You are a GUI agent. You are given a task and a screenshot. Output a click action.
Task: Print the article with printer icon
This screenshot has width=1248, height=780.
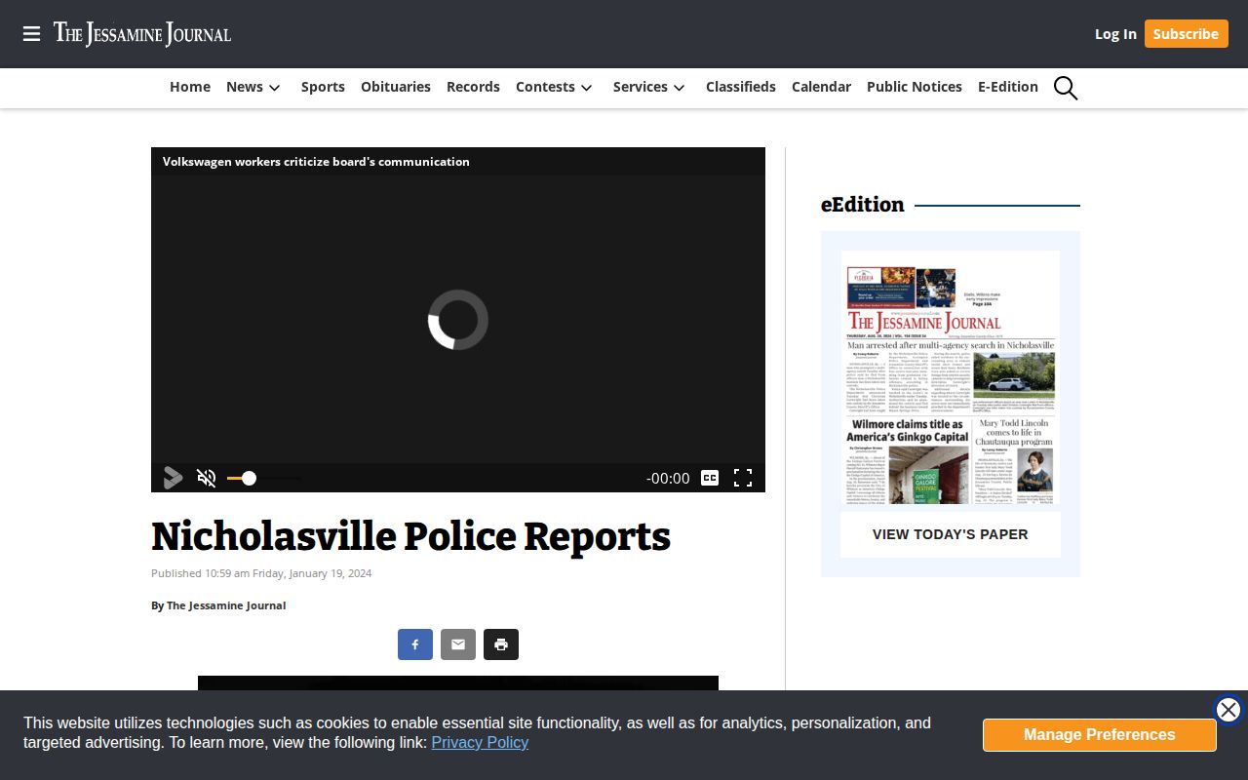[x=501, y=644]
